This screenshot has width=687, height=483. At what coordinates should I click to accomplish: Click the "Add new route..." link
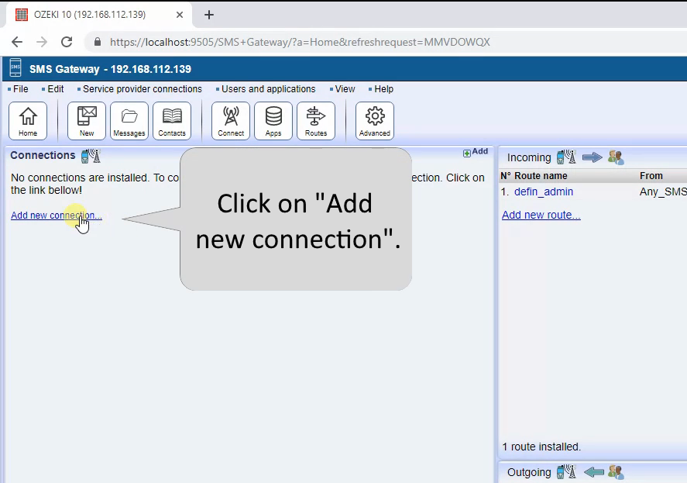(x=541, y=215)
